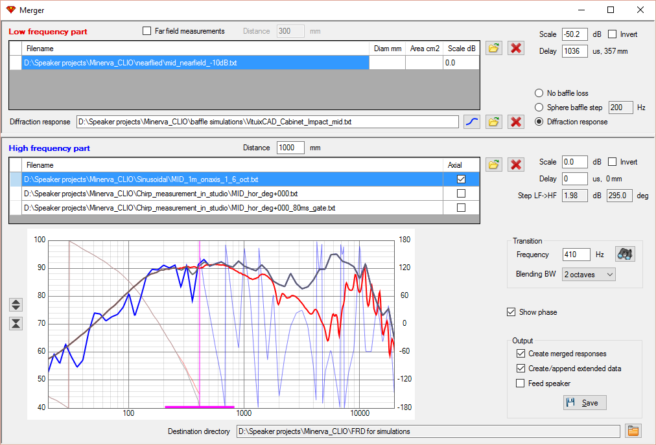
Task: Enable Far field measurements checkbox
Action: (147, 31)
